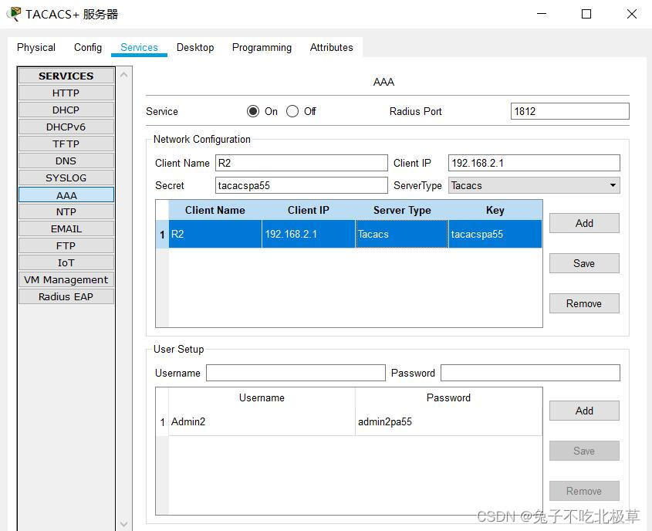Open the Radius EAP service
Screen dimensions: 652x531
click(x=66, y=296)
